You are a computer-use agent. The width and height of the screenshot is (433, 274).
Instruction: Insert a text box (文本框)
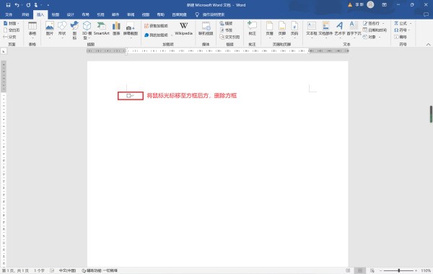[x=312, y=30]
